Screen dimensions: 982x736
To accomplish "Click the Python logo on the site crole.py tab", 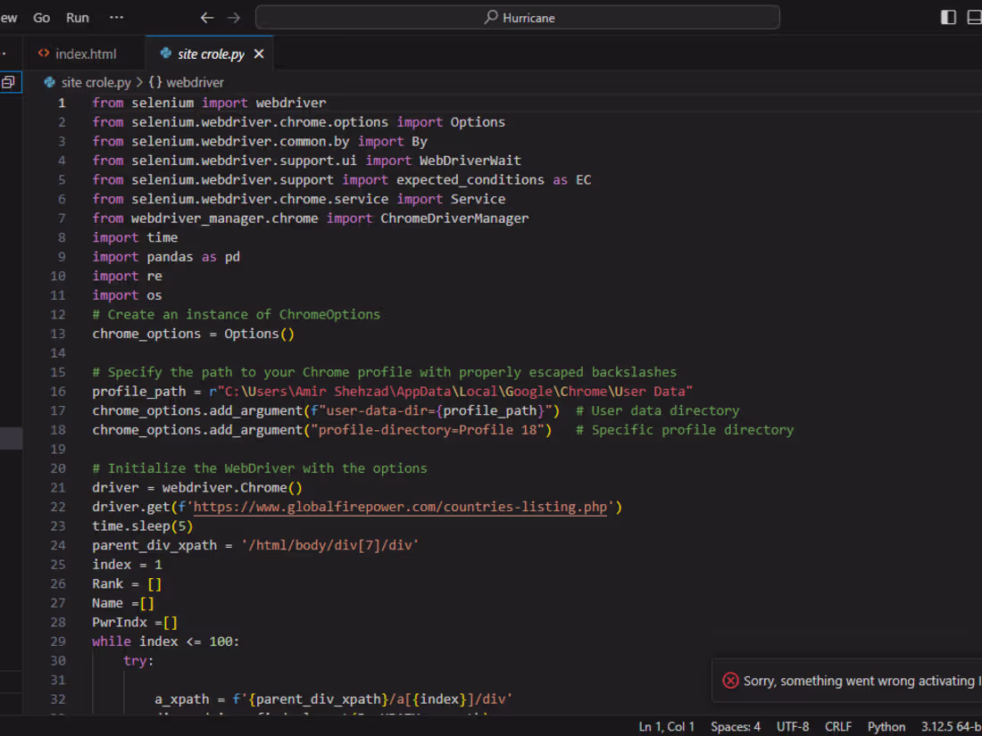I will (165, 53).
